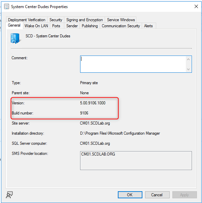Click the Apply button
The image size is (202, 203).
184,195
